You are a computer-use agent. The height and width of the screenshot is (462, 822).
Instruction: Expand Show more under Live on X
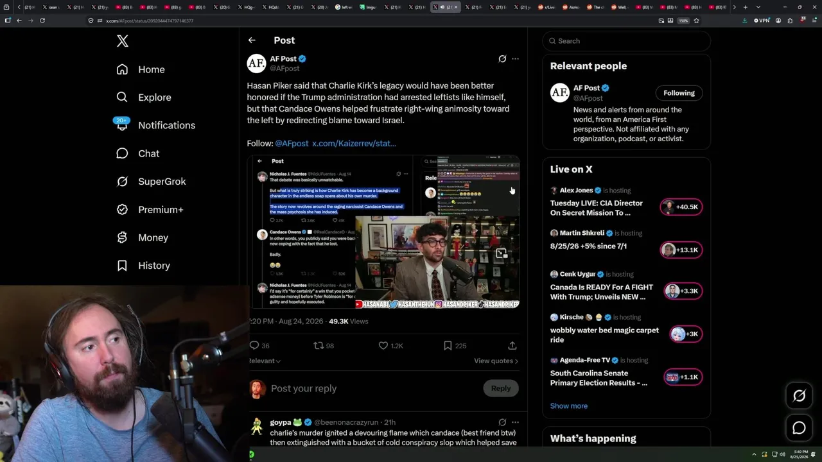pyautogui.click(x=569, y=406)
